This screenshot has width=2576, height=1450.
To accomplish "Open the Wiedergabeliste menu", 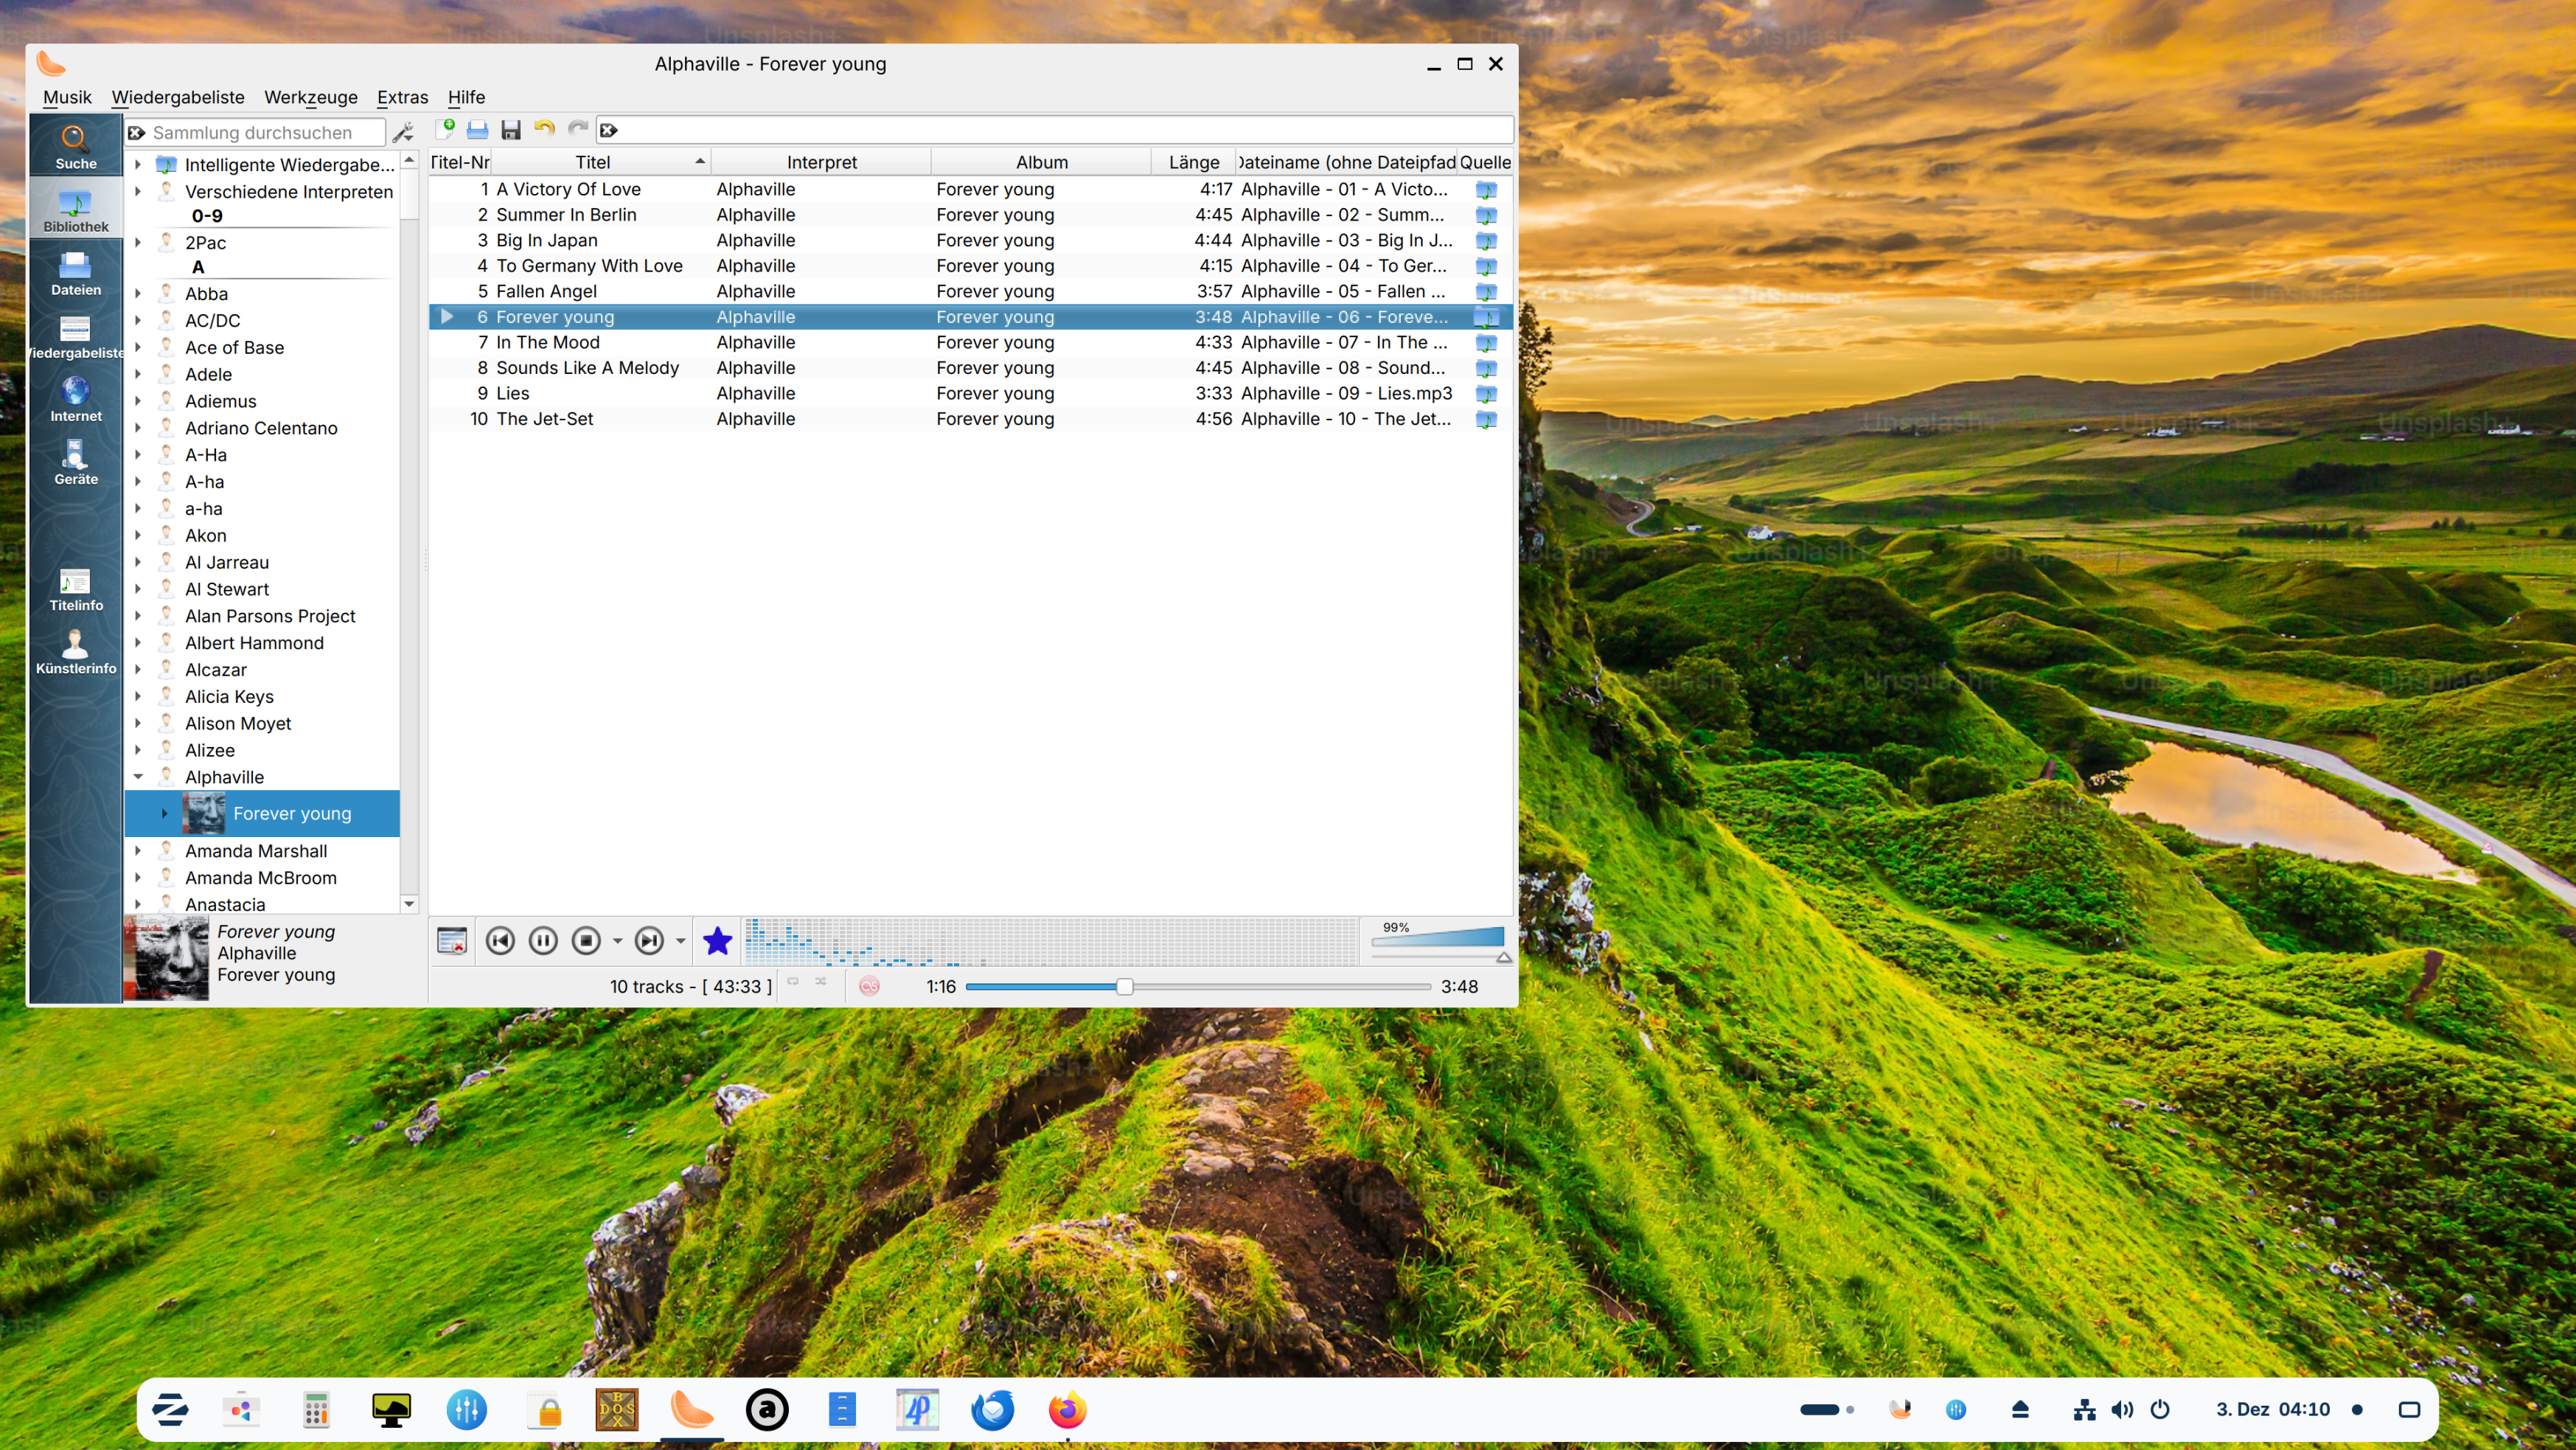I will point(177,97).
